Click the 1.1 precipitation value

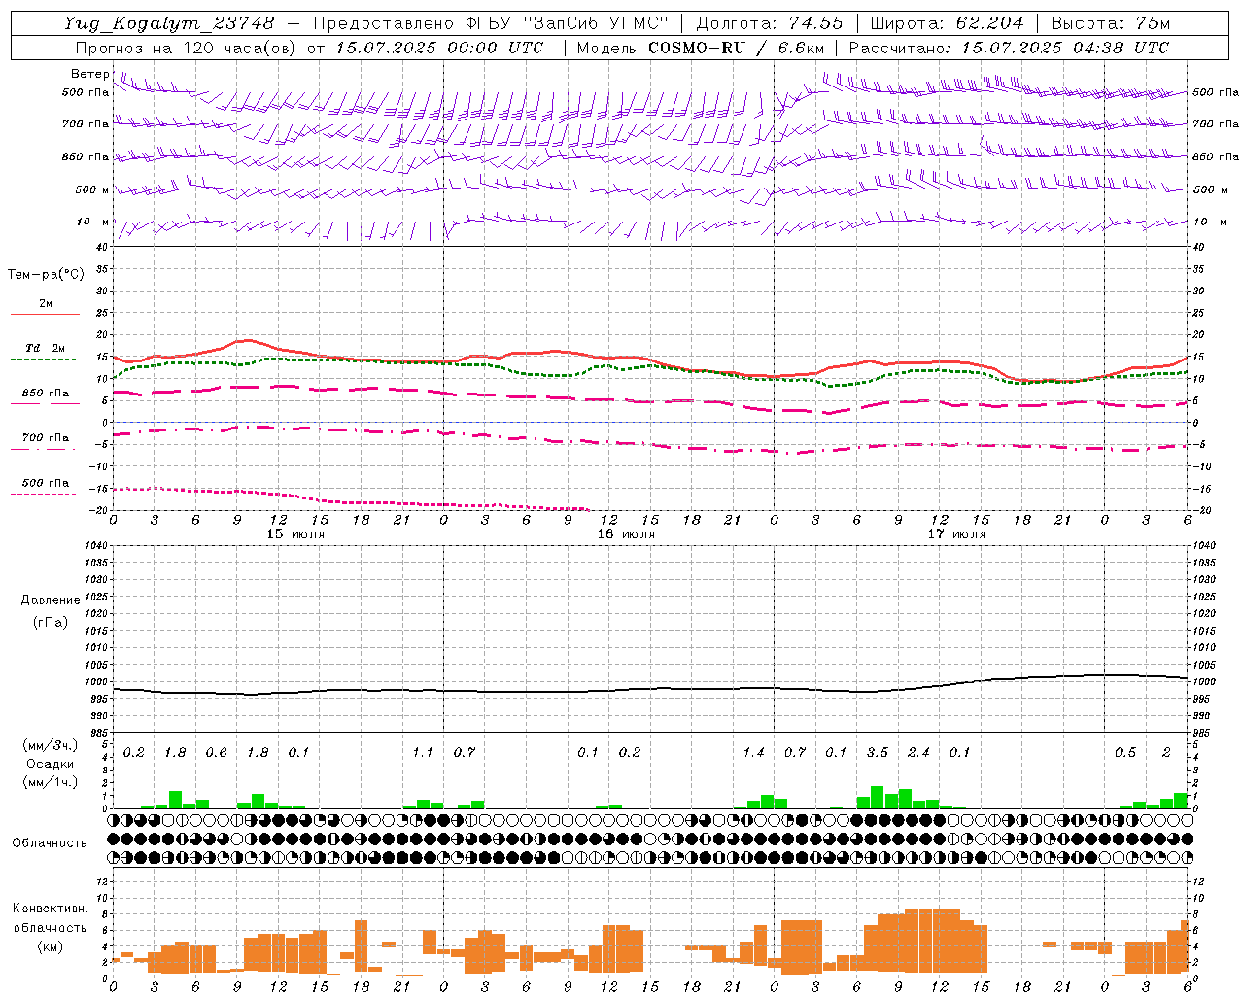423,752
